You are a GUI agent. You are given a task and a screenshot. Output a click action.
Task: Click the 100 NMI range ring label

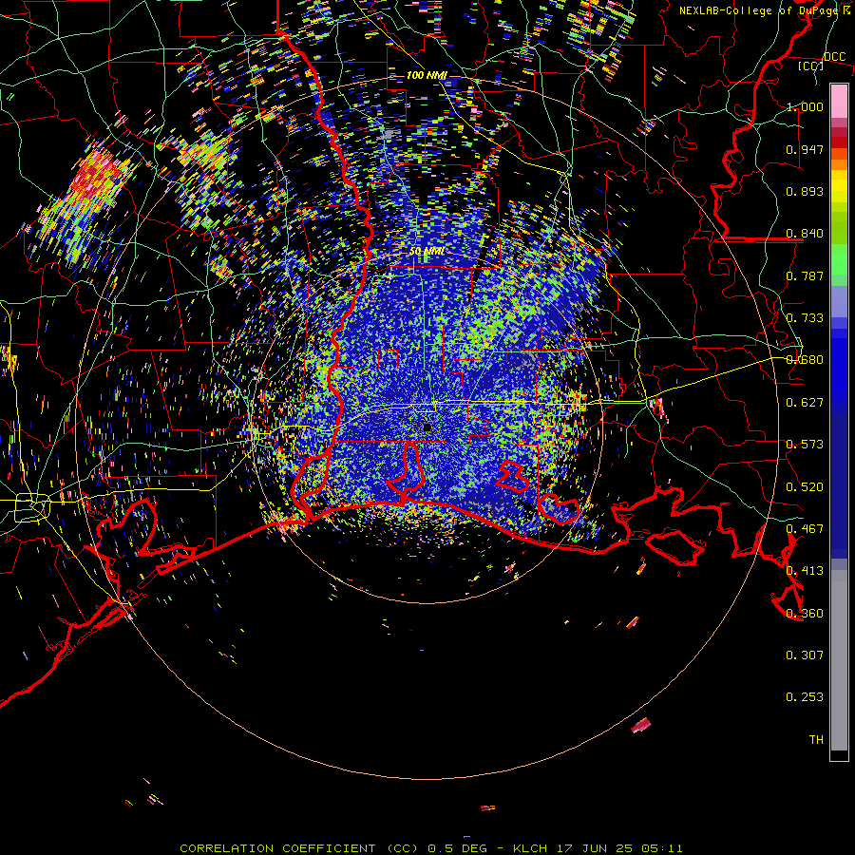coord(427,75)
